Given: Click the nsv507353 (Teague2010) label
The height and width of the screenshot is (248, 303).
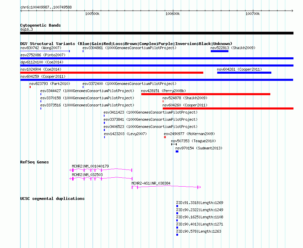Looking at the screenshot, I should [x=193, y=141].
